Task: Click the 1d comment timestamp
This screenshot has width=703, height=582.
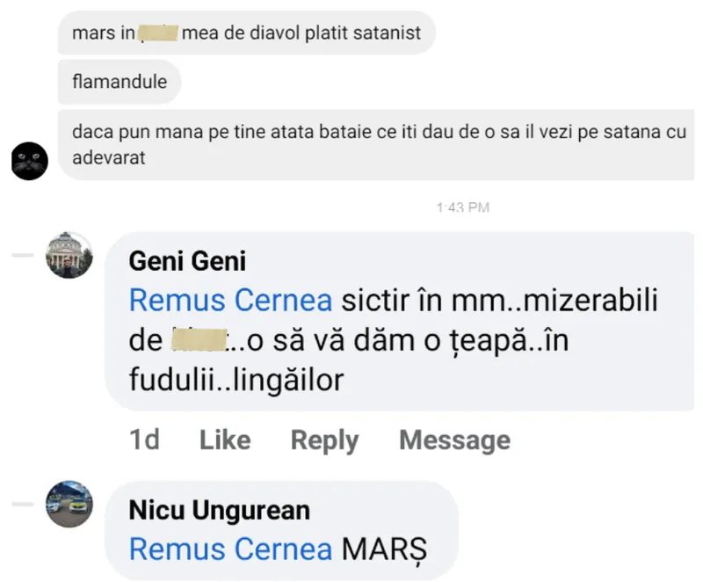Action: (144, 440)
